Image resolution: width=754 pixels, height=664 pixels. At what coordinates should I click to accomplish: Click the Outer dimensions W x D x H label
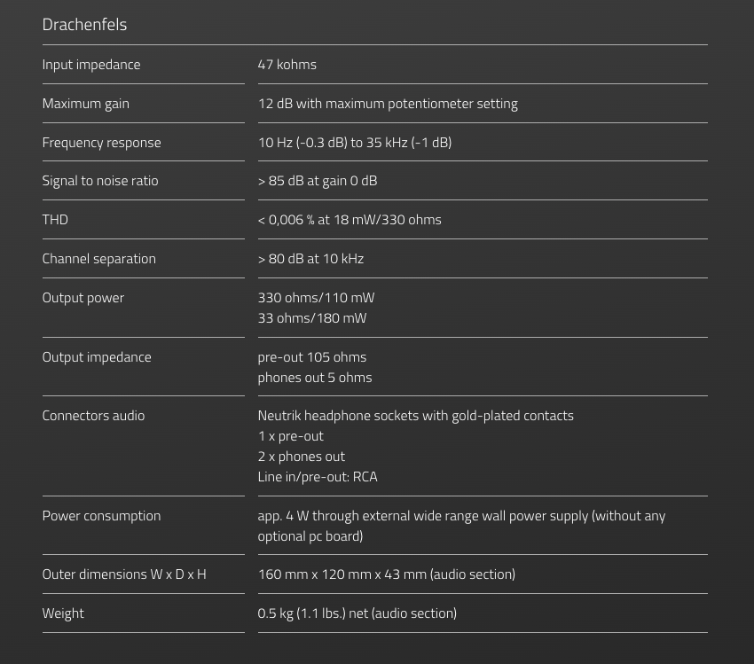coord(123,574)
